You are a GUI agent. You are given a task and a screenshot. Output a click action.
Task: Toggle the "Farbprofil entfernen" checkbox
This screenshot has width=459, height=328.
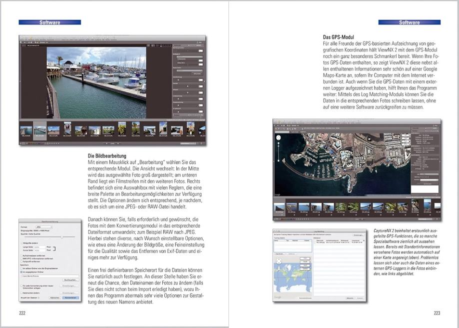point(21,261)
